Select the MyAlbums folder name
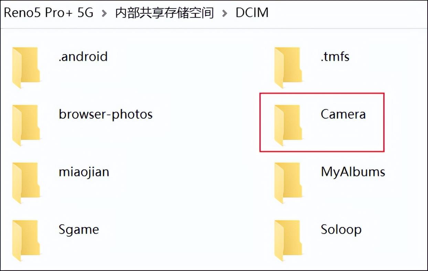This screenshot has width=428, height=271. 353,172
